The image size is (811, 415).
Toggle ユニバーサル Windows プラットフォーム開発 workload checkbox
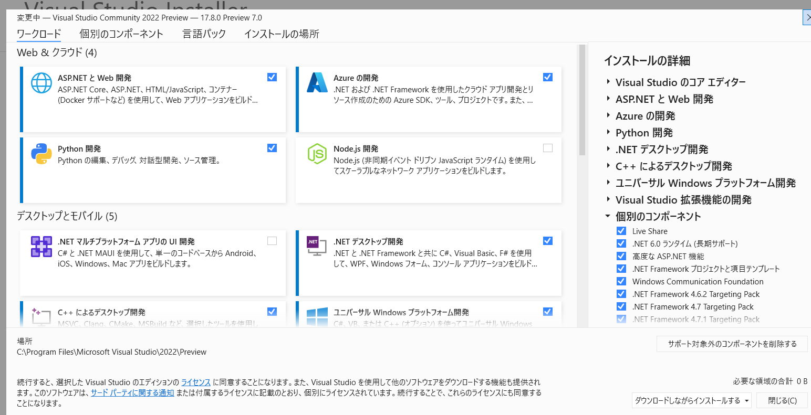pyautogui.click(x=548, y=312)
